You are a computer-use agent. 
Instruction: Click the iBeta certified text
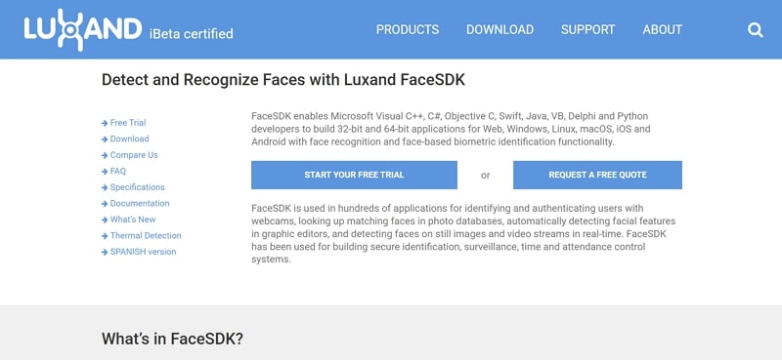point(191,34)
